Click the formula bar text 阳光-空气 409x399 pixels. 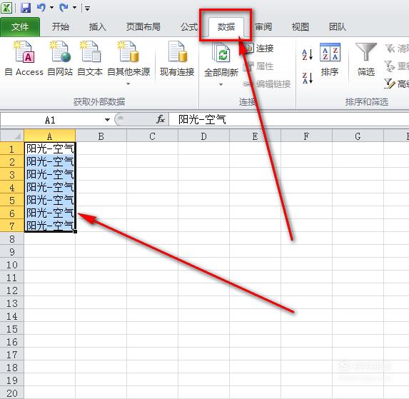202,120
